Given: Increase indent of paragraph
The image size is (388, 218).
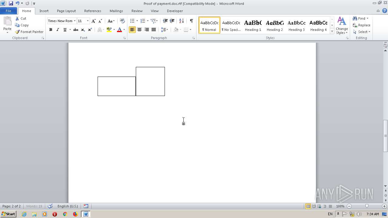Looking at the screenshot, I should [x=172, y=21].
